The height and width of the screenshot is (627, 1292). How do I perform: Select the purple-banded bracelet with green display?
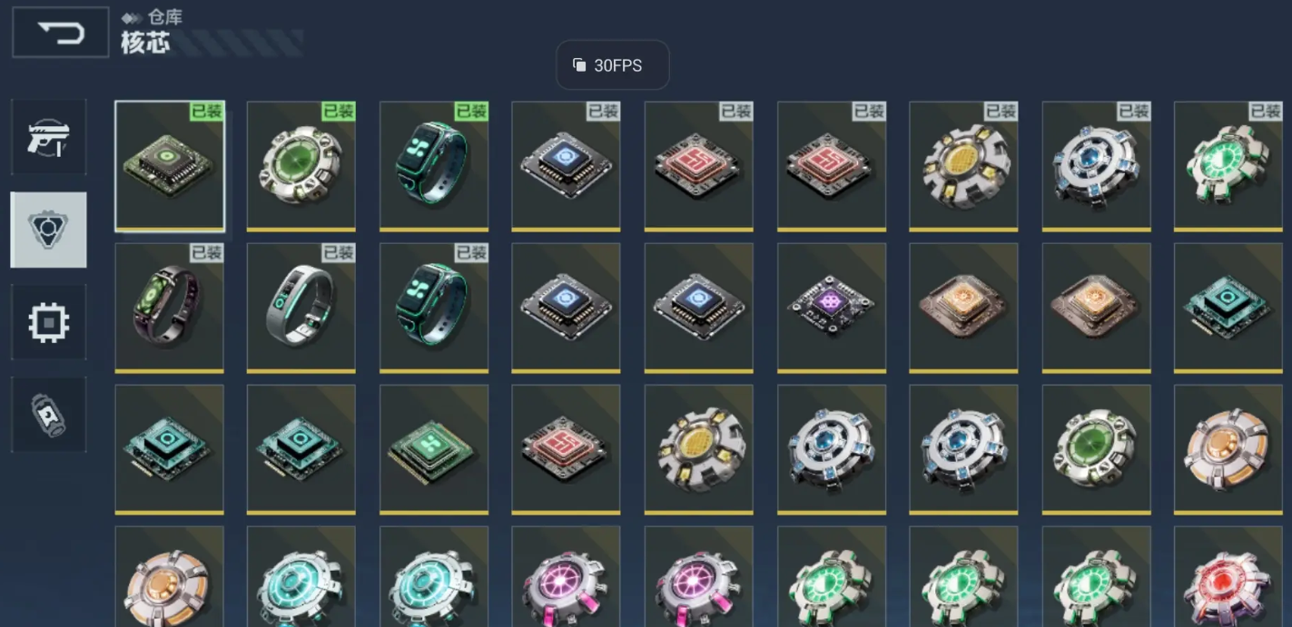tap(170, 308)
